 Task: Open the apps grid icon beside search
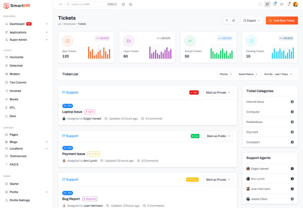(x=123, y=4)
